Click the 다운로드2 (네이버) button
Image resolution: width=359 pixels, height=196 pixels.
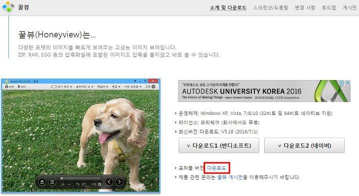[304, 145]
